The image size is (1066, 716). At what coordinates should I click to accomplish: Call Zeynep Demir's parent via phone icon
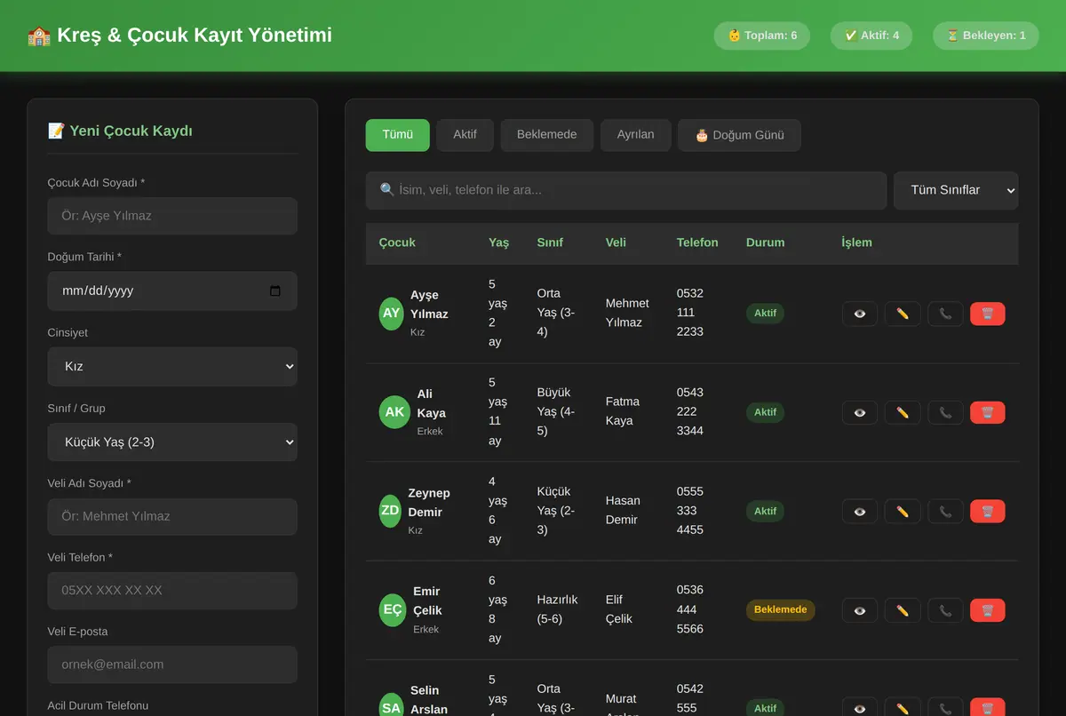click(945, 512)
